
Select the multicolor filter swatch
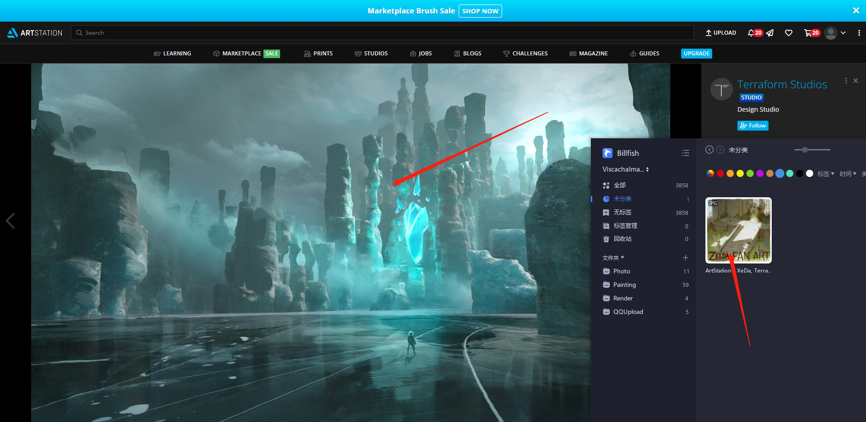coord(710,173)
